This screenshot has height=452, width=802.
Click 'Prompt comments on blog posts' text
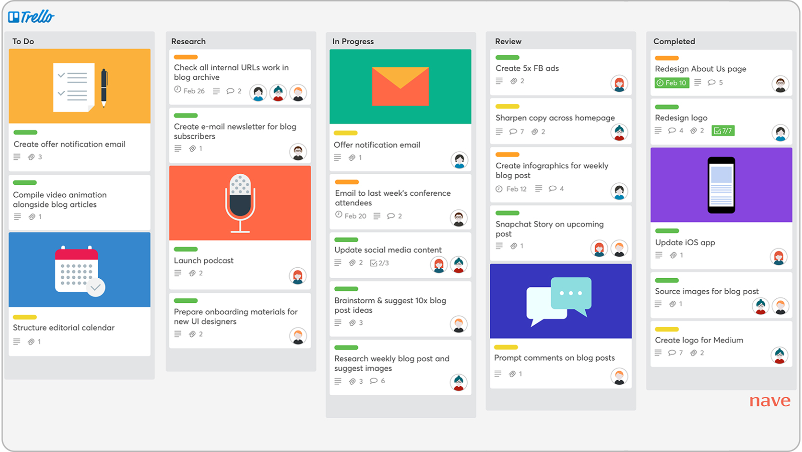point(555,358)
